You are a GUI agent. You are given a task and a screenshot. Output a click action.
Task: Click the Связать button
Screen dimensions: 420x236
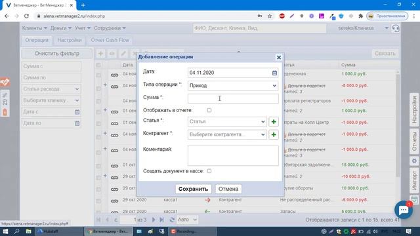coord(385,54)
